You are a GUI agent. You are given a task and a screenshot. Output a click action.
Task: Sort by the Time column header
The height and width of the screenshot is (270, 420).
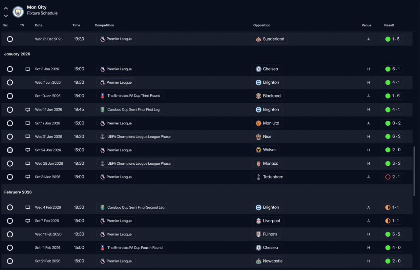click(x=76, y=25)
